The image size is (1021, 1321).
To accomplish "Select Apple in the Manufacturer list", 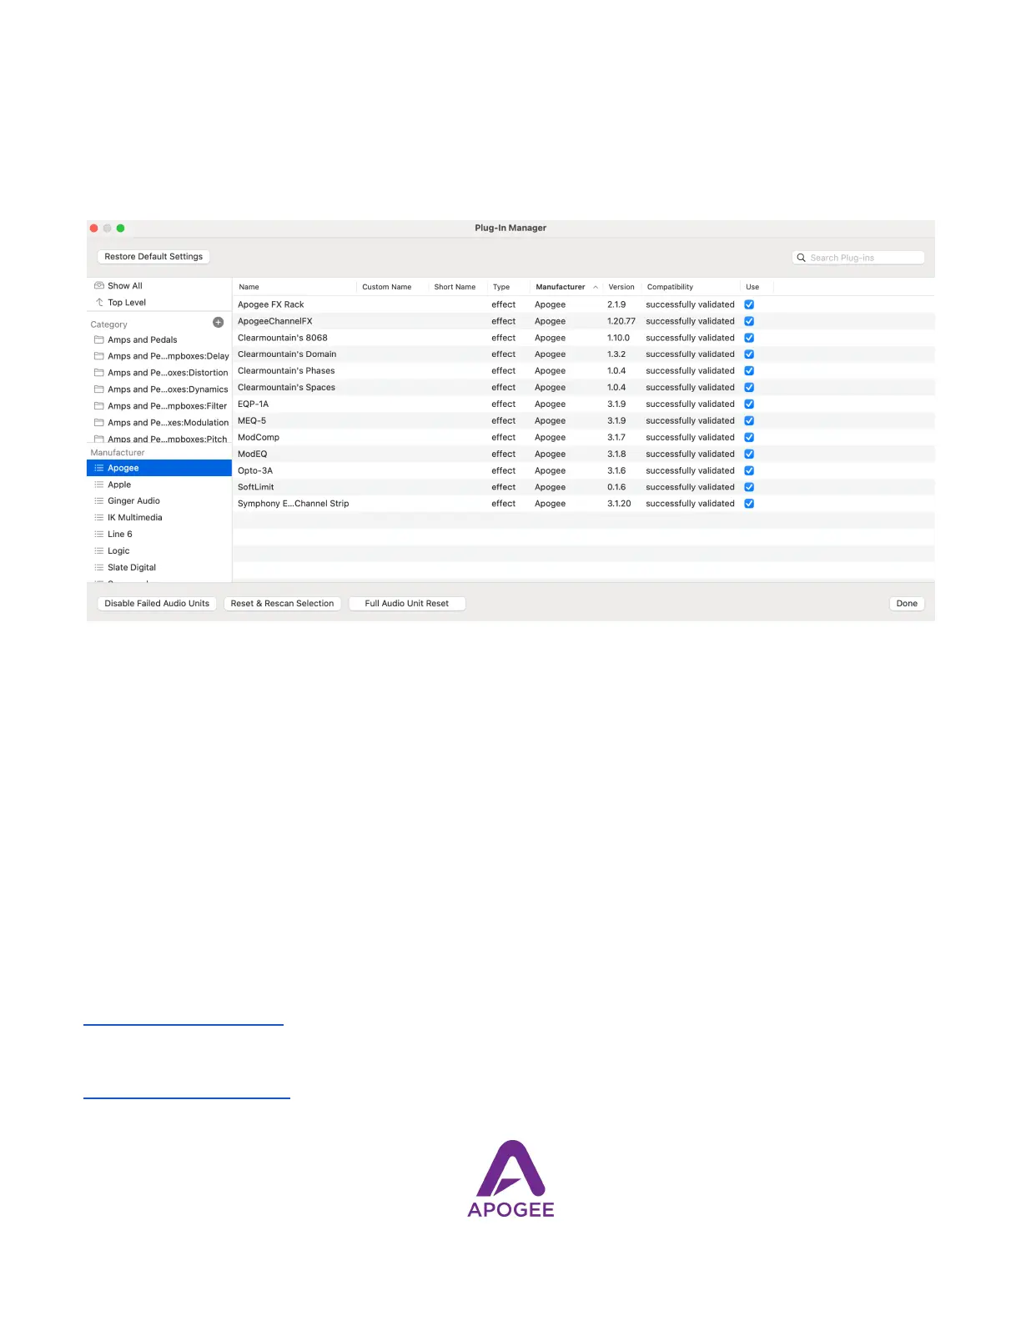I will (119, 485).
